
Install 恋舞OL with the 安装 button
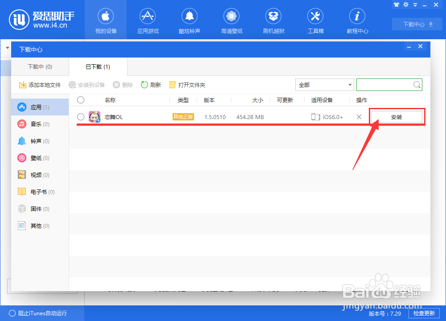click(396, 116)
